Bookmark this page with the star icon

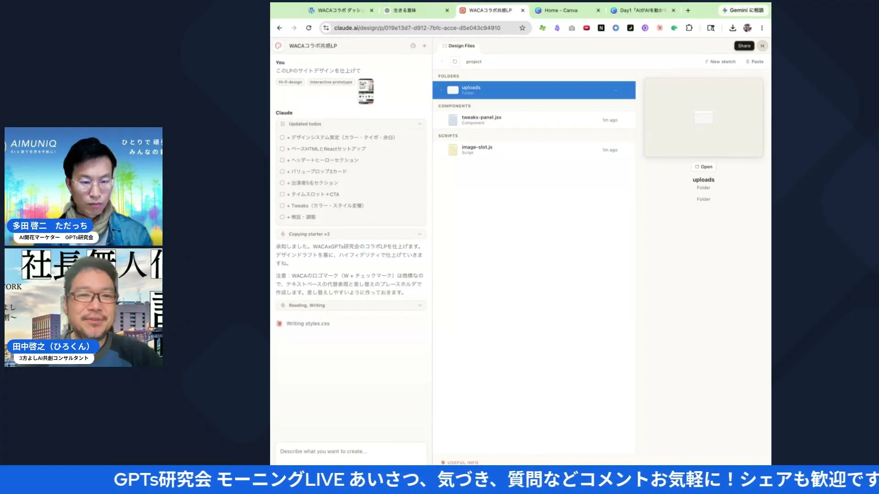[x=522, y=28]
